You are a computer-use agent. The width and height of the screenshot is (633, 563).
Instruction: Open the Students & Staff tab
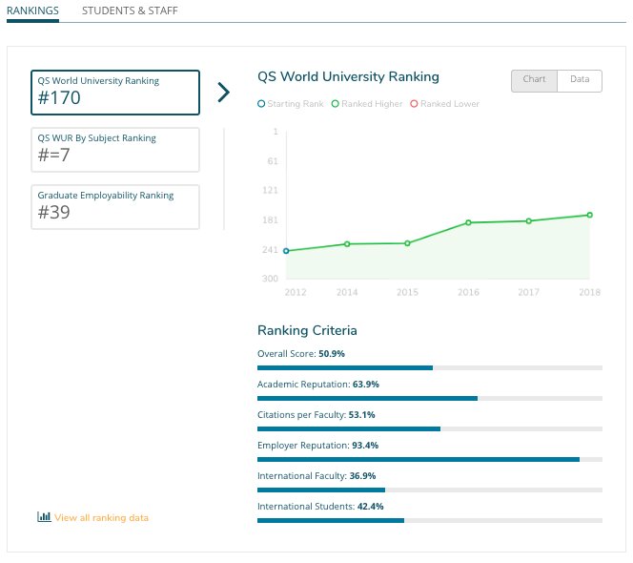(x=130, y=10)
